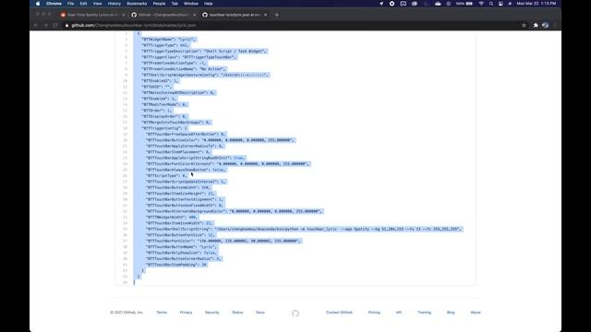Image resolution: width=591 pixels, height=332 pixels.
Task: Open the API footer link
Action: pyautogui.click(x=399, y=313)
